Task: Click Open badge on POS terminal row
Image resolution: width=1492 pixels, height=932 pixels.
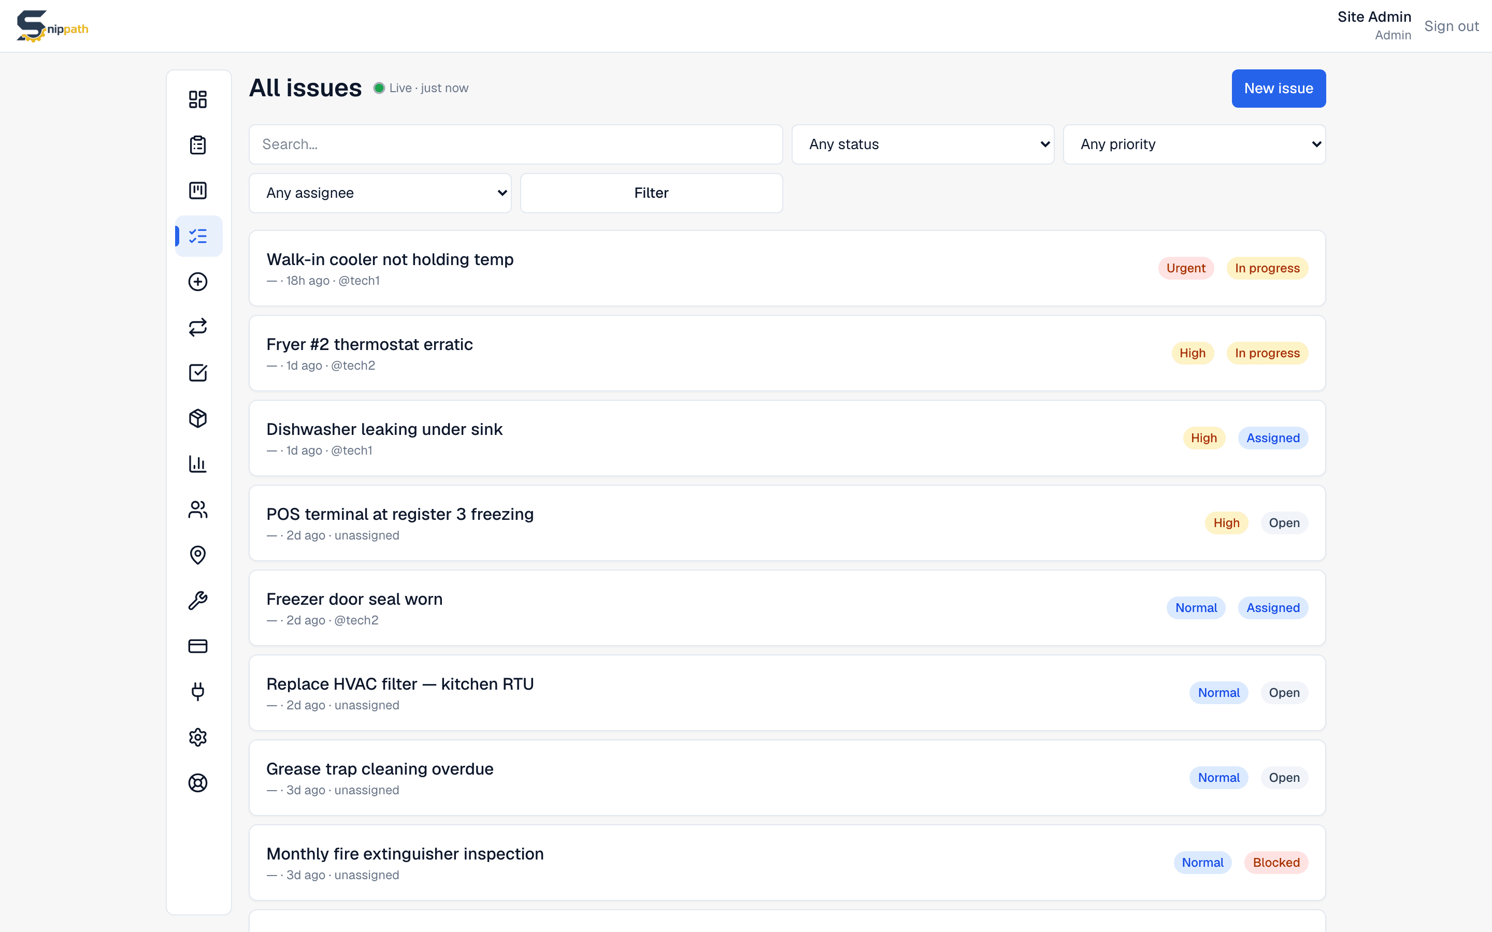Action: 1284,523
